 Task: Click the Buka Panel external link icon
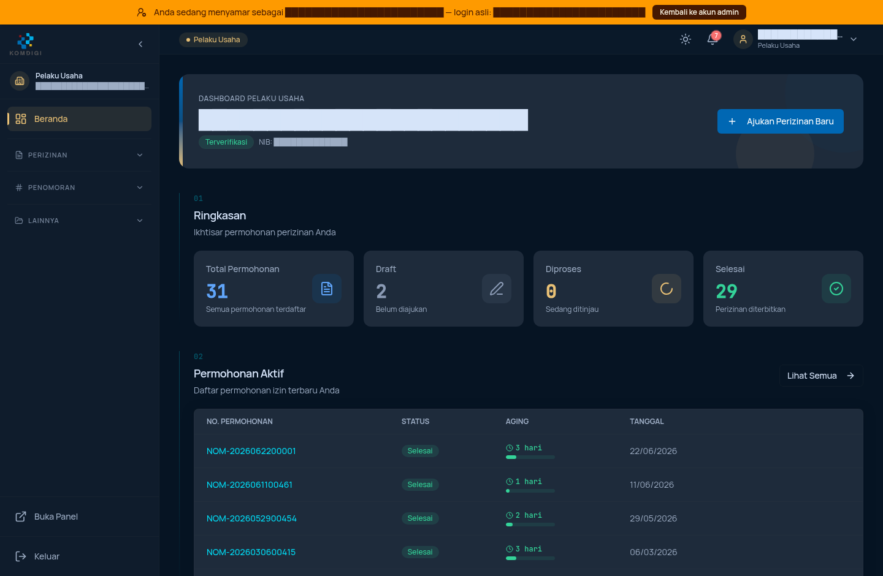click(21, 517)
